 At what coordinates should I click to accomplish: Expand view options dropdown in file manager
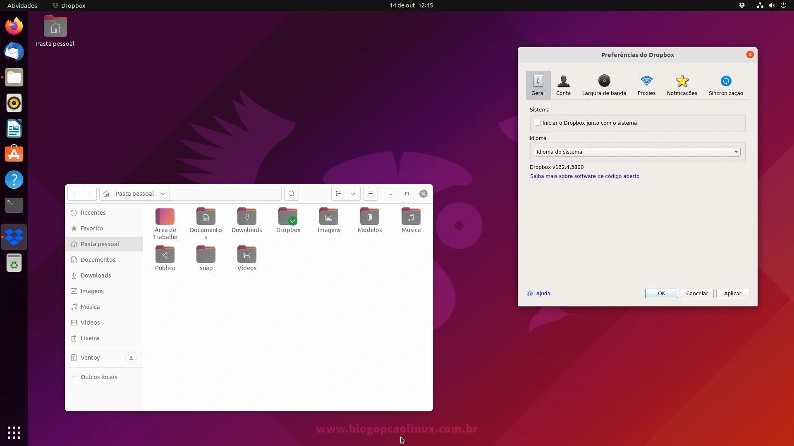(353, 194)
